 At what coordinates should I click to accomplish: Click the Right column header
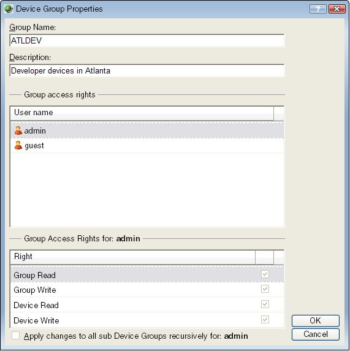click(x=133, y=257)
